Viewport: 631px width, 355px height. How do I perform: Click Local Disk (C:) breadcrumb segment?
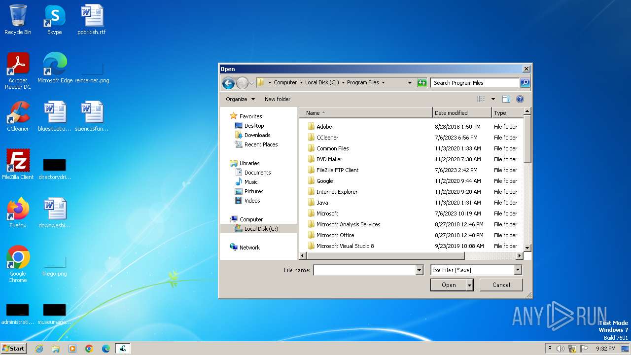322,83
